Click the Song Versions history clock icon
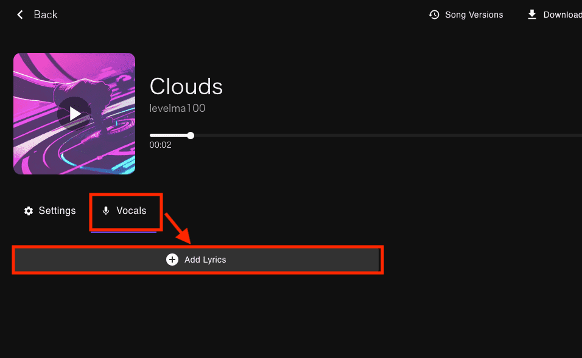This screenshot has width=582, height=358. point(434,15)
